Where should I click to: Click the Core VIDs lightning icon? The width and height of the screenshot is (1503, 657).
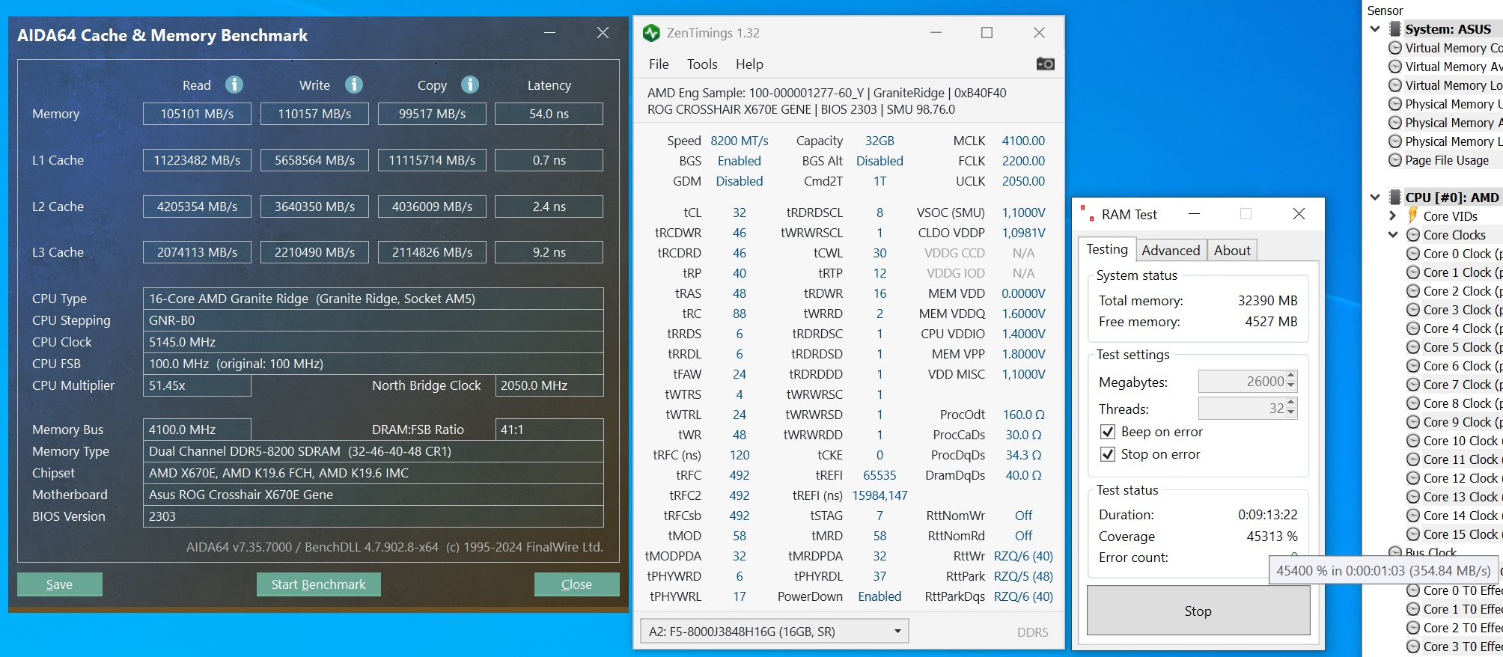(x=1413, y=216)
